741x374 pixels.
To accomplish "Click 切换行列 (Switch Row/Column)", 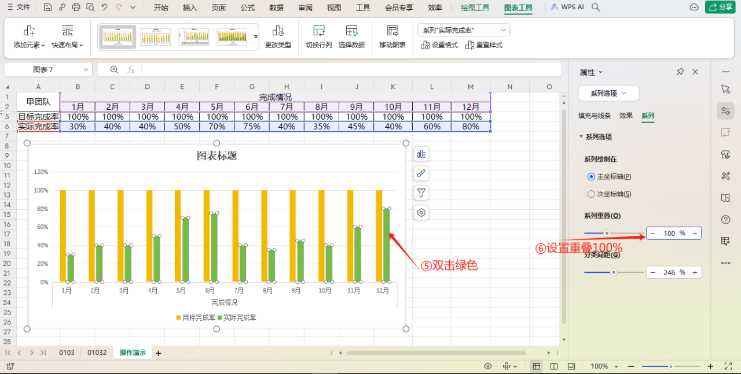I will (319, 38).
